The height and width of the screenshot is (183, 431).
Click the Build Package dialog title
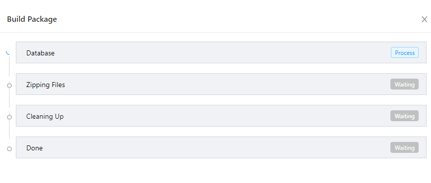pos(32,19)
